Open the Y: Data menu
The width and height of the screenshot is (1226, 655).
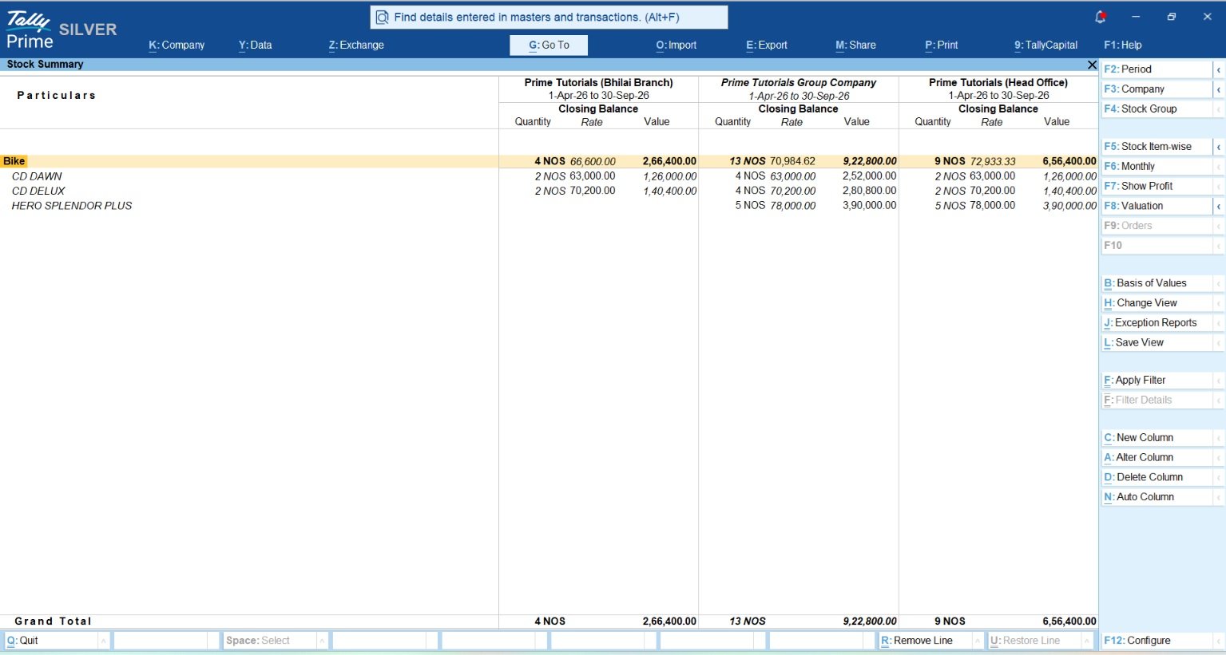(255, 45)
